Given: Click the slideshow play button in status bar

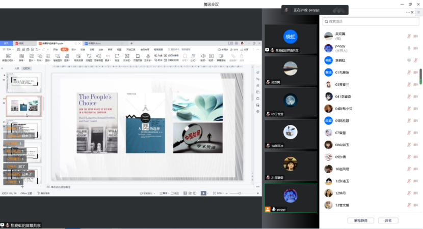Looking at the screenshot, I should 203,193.
